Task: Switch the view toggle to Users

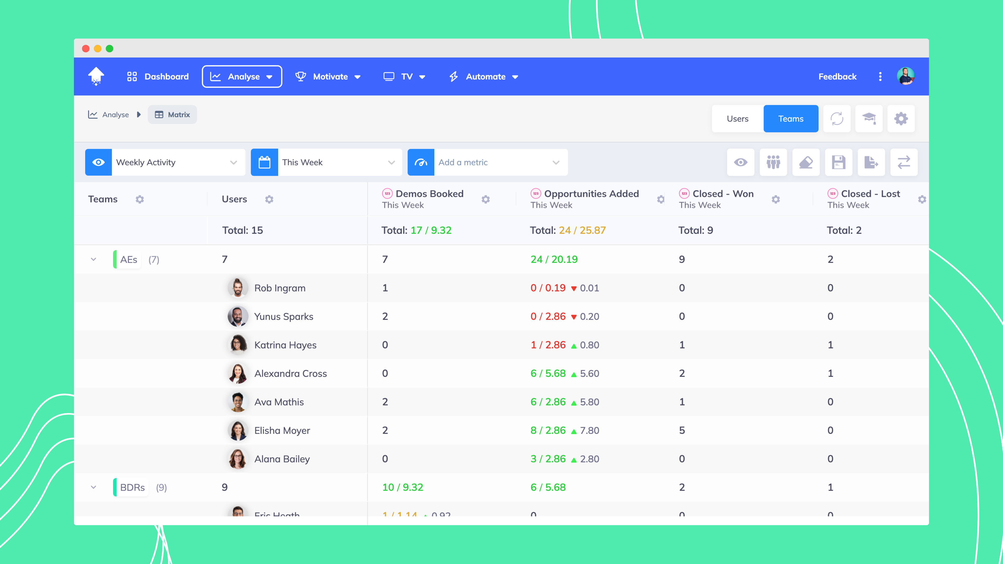Action: [x=737, y=118]
